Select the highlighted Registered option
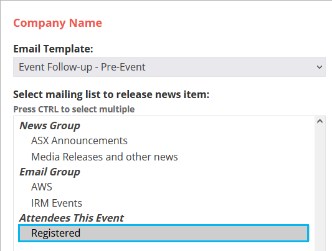 click(163, 233)
